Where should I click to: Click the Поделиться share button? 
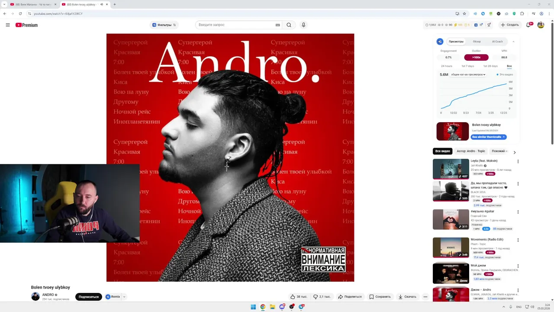pyautogui.click(x=350, y=297)
